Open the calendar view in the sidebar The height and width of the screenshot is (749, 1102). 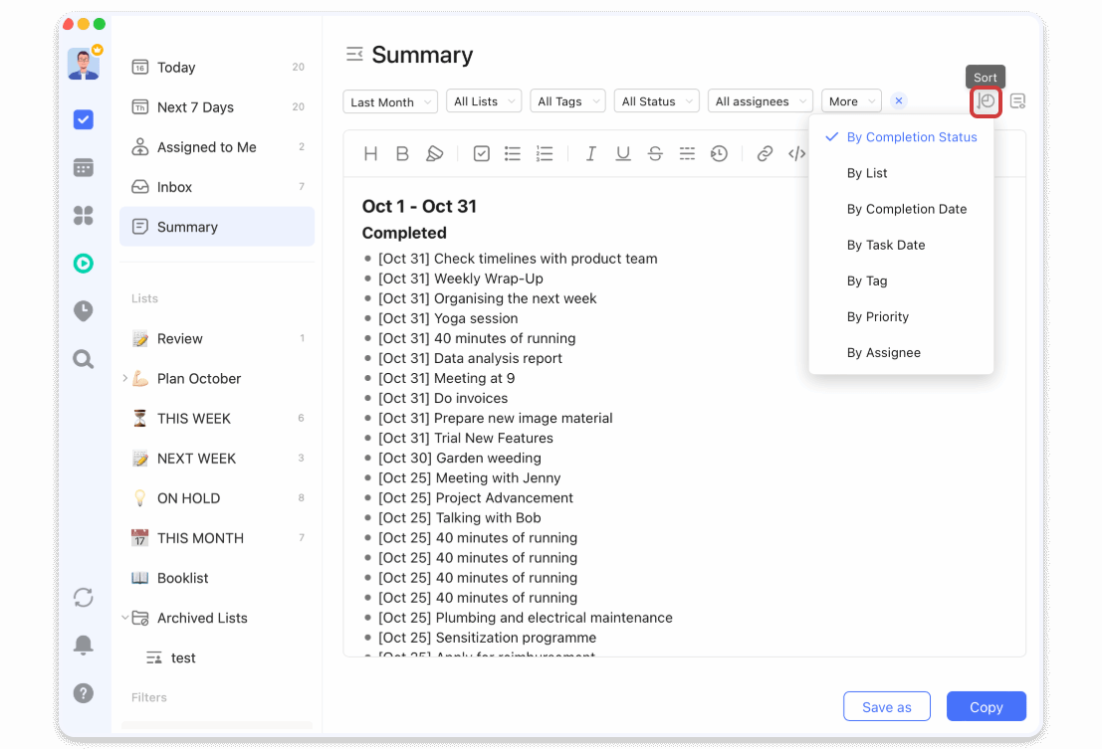tap(84, 167)
